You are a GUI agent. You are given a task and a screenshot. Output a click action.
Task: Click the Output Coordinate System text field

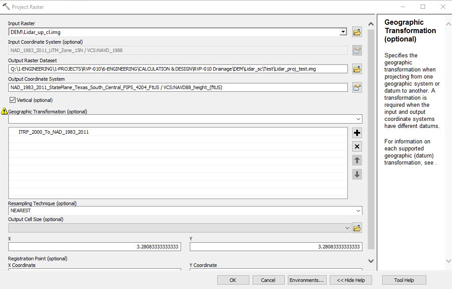(x=178, y=87)
